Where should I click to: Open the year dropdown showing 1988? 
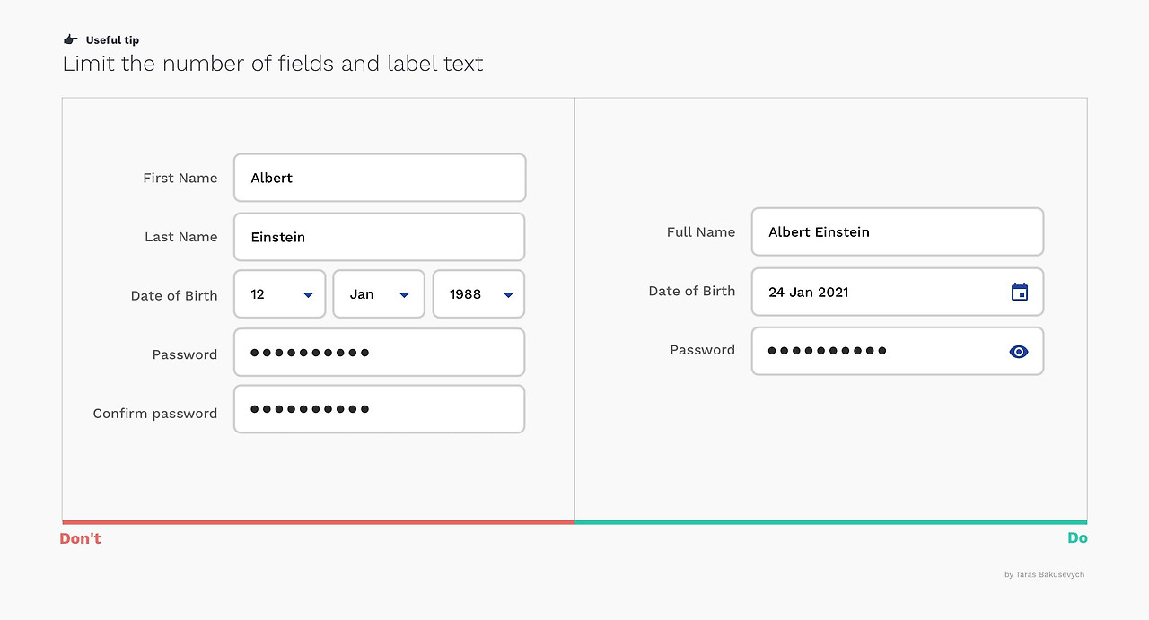[x=478, y=293]
